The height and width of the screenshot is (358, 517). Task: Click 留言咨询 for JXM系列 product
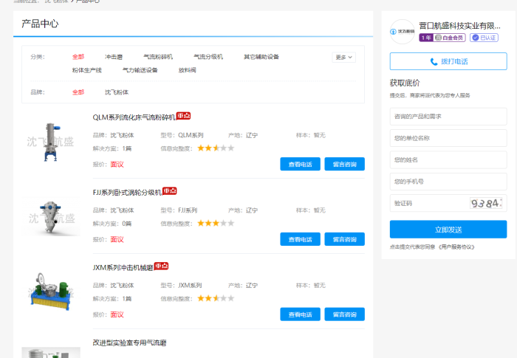click(344, 314)
